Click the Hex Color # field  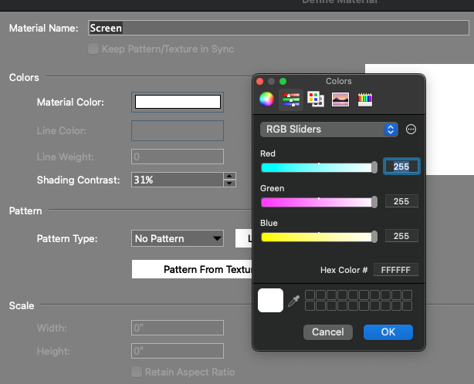pos(396,270)
